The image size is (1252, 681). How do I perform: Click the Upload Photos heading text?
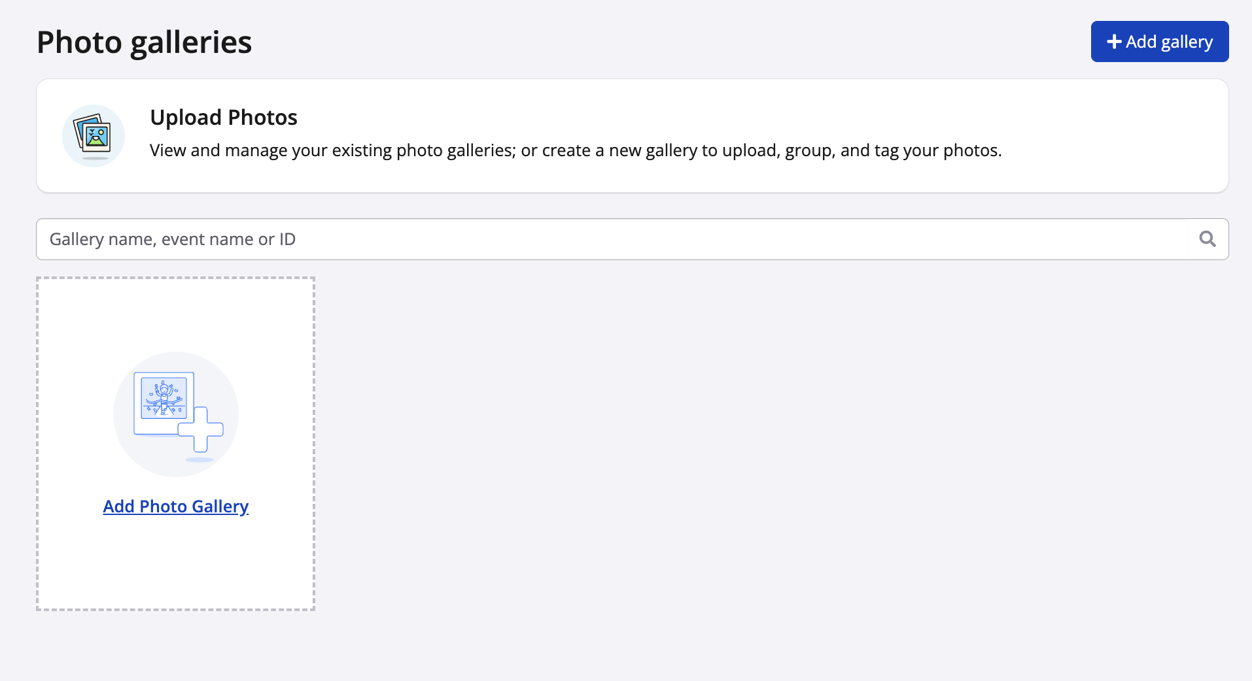[224, 118]
